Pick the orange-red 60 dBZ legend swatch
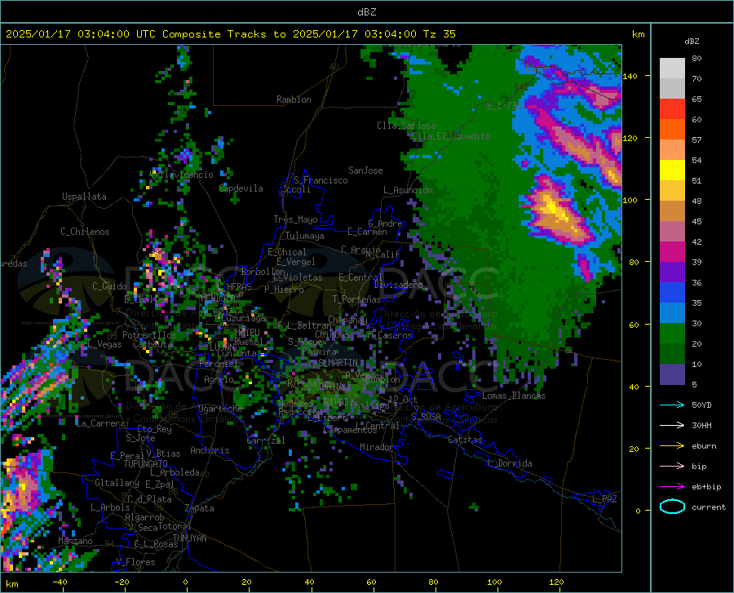 pos(672,130)
